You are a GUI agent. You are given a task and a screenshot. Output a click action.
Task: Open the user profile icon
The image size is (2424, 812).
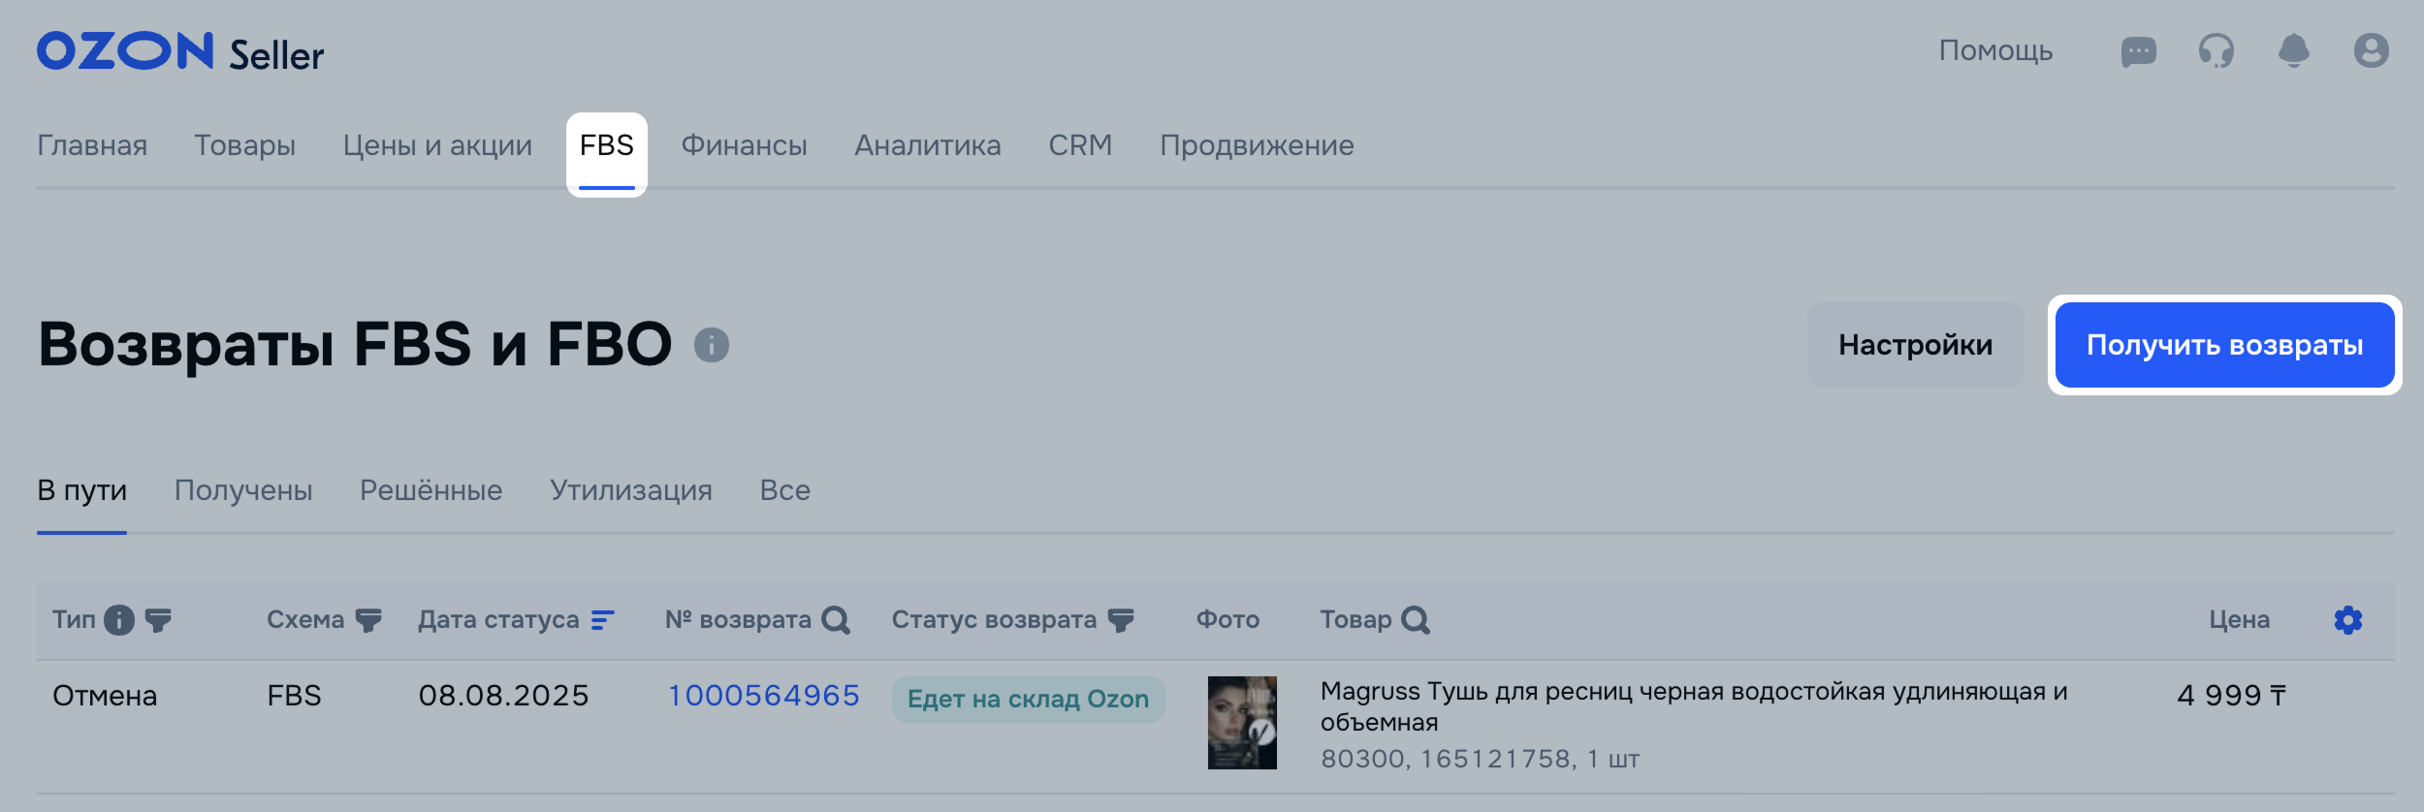point(2371,50)
